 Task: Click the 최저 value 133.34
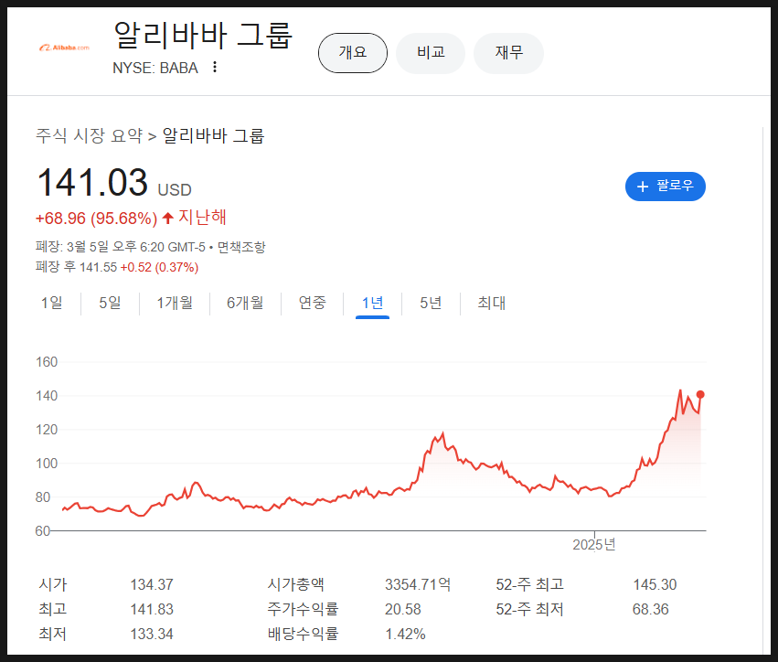point(152,635)
